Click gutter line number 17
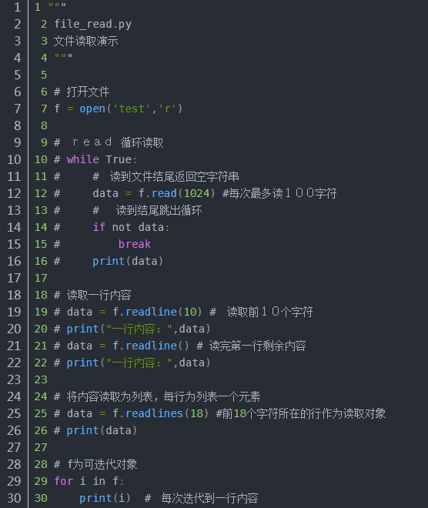Screen dimensions: 428x508 14,278
